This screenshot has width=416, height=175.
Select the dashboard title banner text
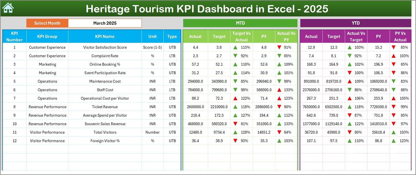coord(207,9)
